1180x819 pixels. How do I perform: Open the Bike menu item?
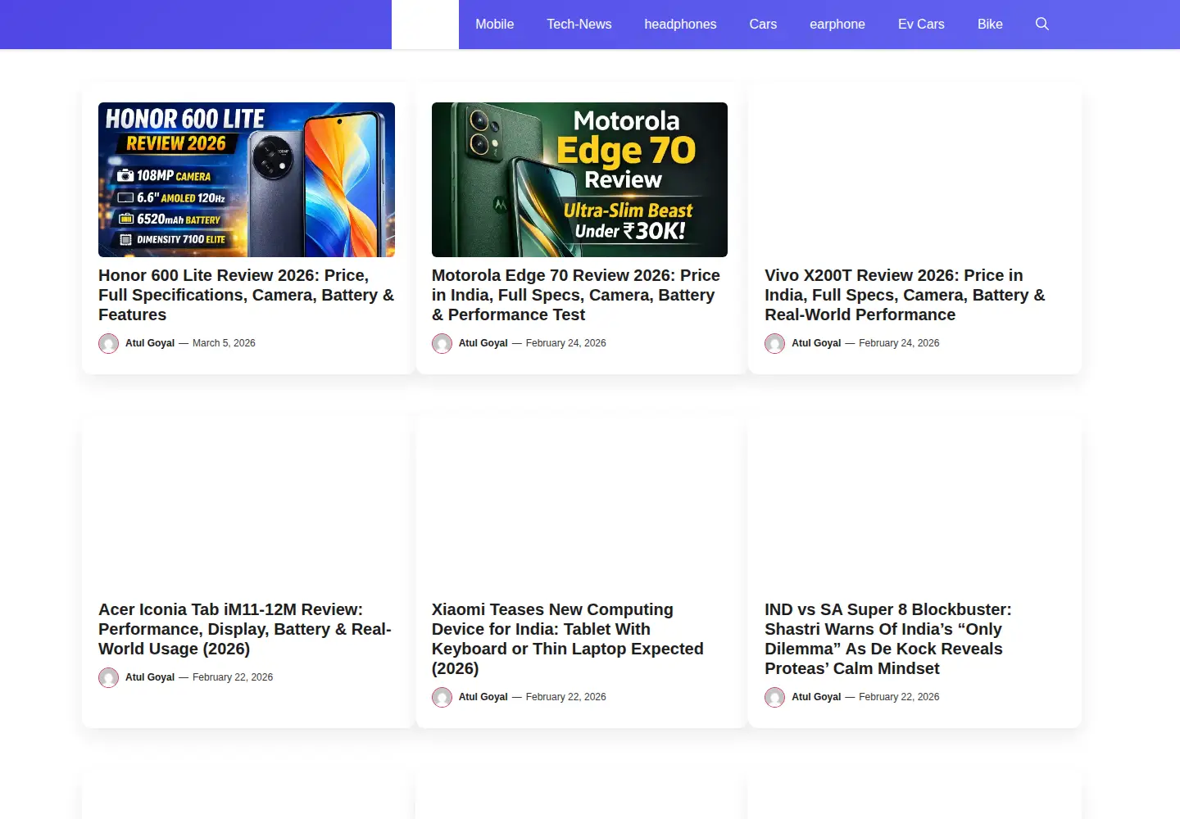[990, 25]
